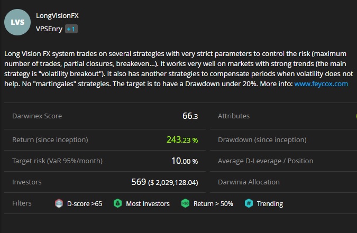Click the D-score >65 filter icon

[60, 203]
